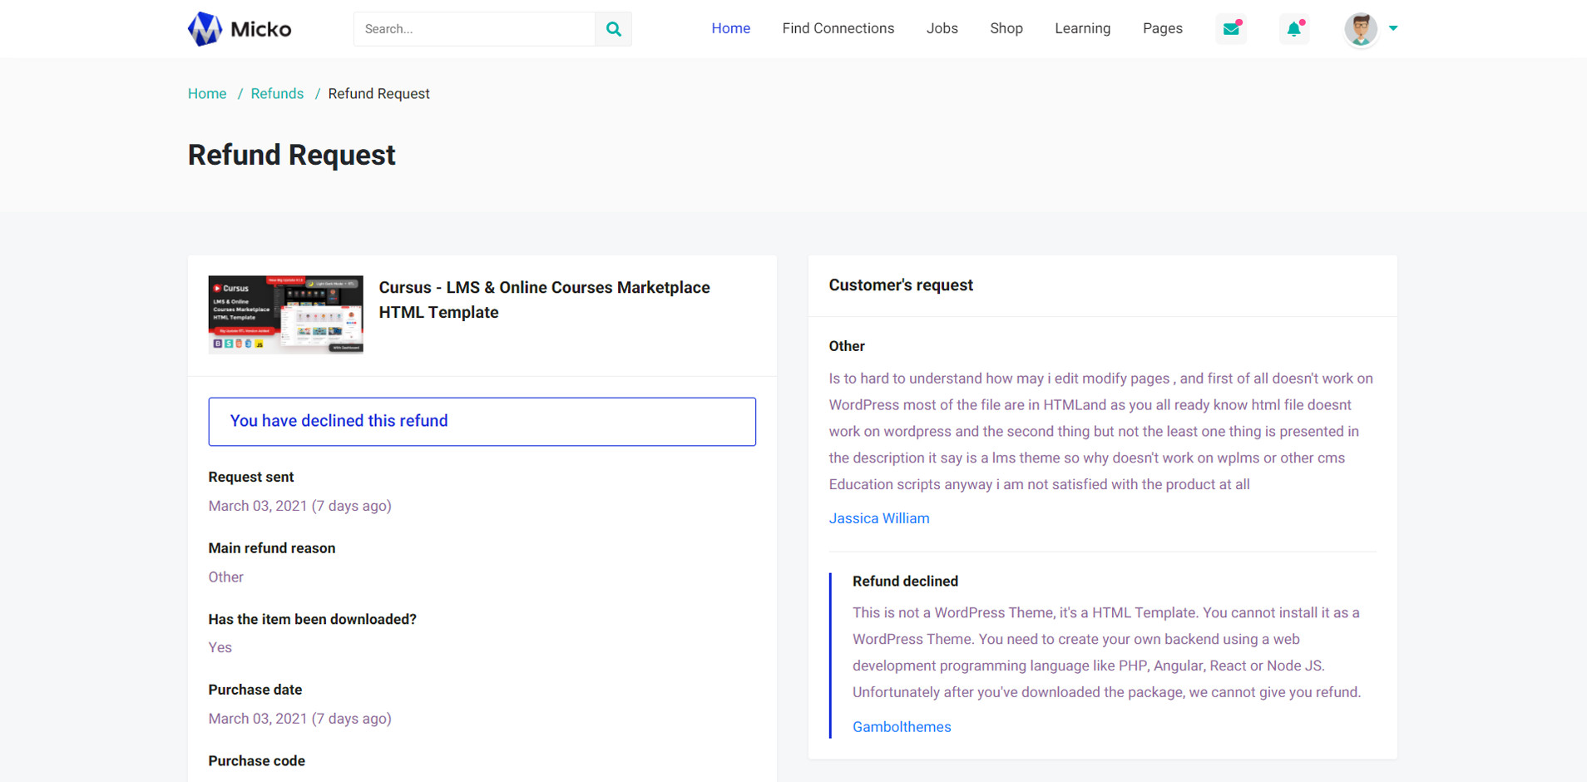
Task: Go to the Home nav item
Action: (x=730, y=28)
